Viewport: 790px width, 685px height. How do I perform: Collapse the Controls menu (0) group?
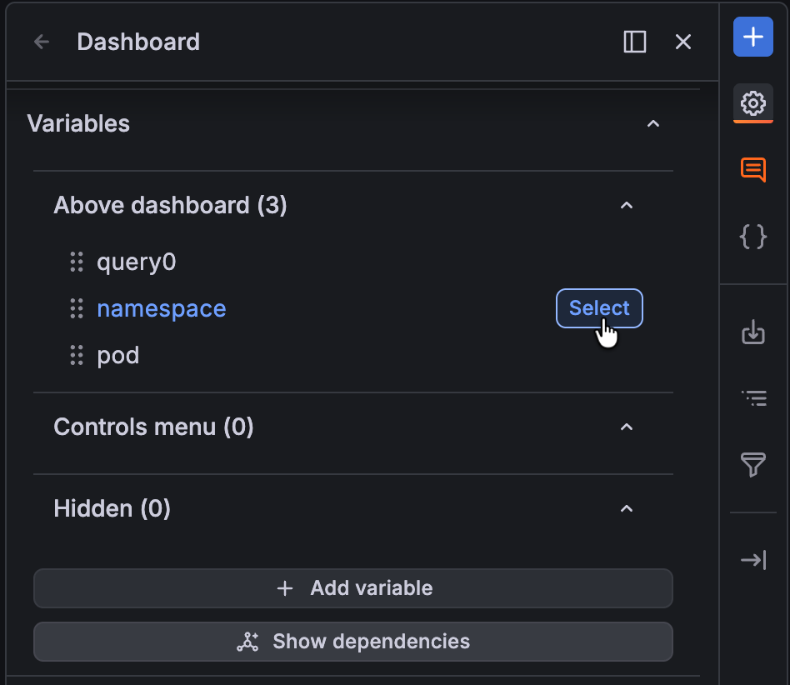pos(627,427)
